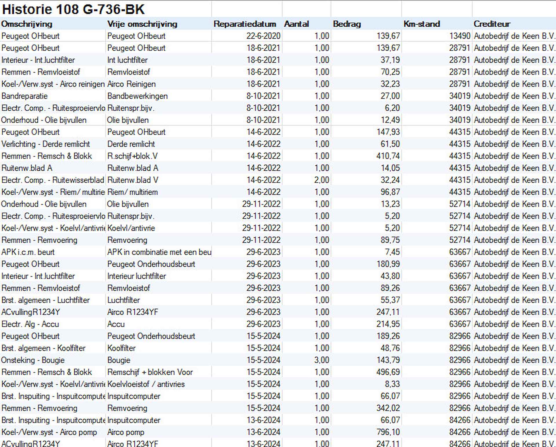Click amount 147,93
Viewport: 556px width, 447px height.
click(388, 132)
